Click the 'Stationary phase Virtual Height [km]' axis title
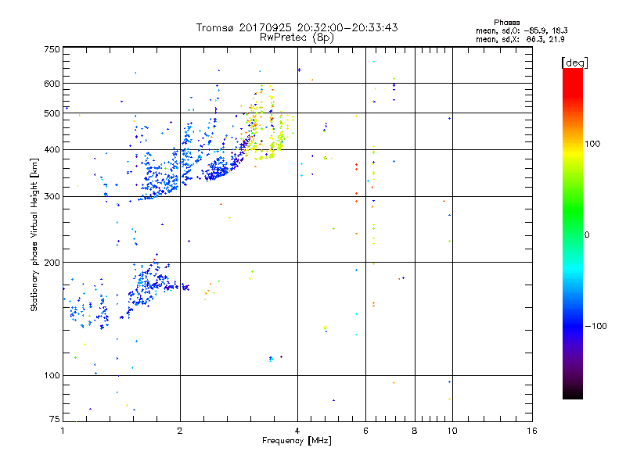The width and height of the screenshot is (626, 469). (x=34, y=234)
